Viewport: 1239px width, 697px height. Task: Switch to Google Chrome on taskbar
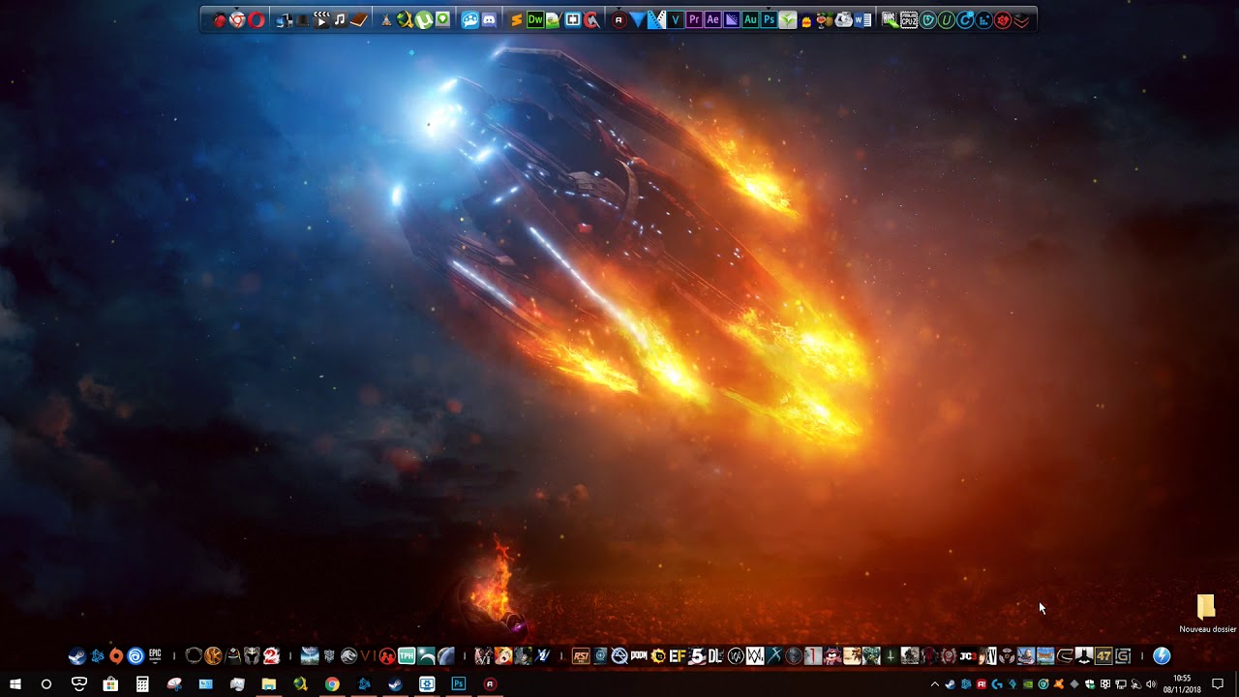(332, 684)
